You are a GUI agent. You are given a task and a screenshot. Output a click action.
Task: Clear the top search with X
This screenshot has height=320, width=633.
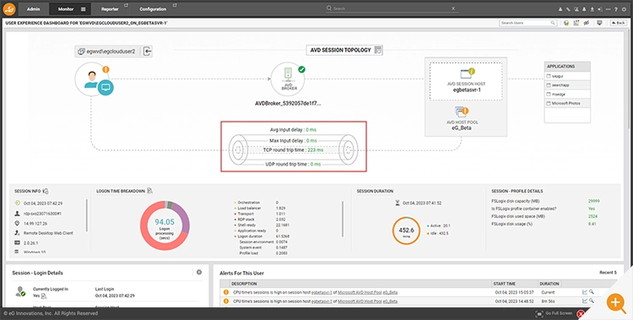click(x=453, y=8)
